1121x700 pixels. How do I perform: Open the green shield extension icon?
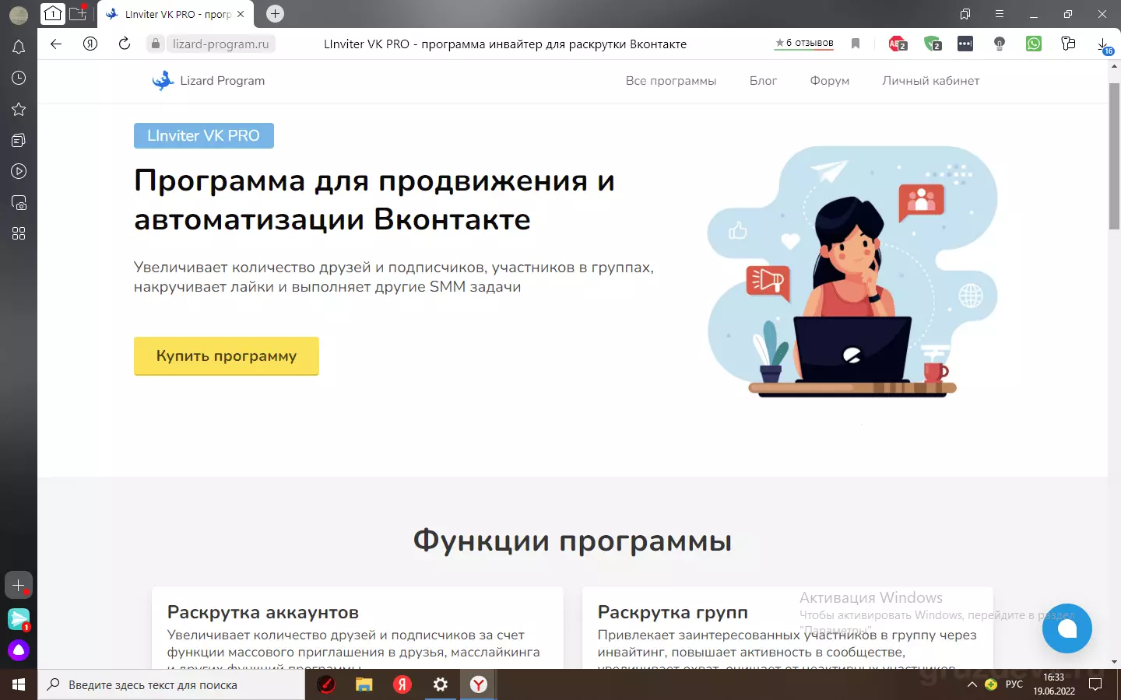pos(932,44)
